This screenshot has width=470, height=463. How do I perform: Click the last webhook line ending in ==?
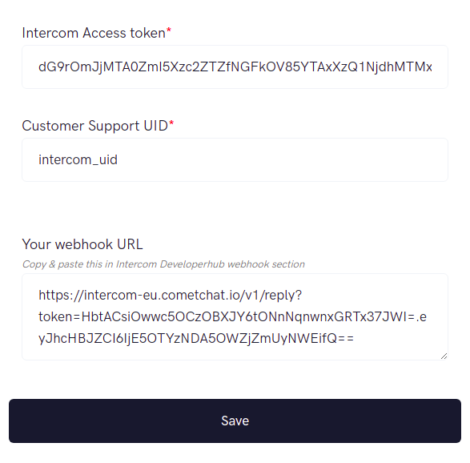click(196, 339)
